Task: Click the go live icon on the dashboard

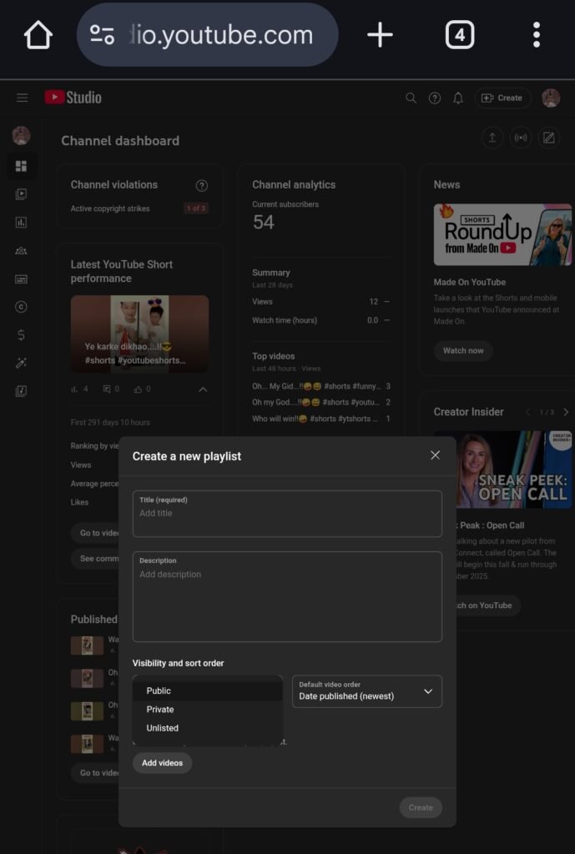Action: (x=521, y=138)
